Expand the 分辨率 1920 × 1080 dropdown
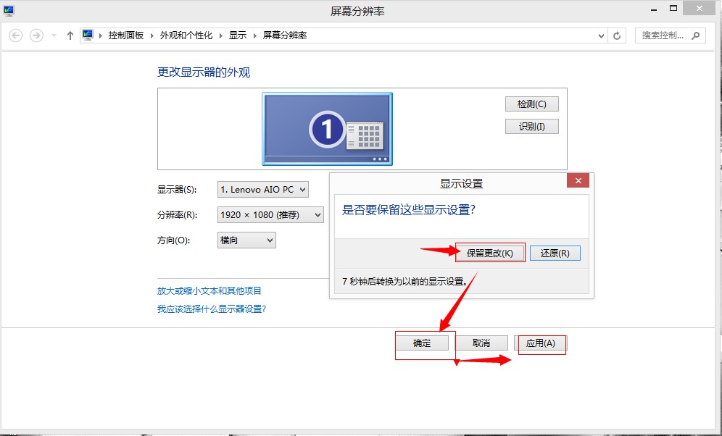 tap(270, 215)
